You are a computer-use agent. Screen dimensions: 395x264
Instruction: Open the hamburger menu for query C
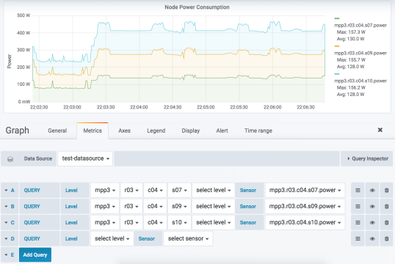[358, 222]
